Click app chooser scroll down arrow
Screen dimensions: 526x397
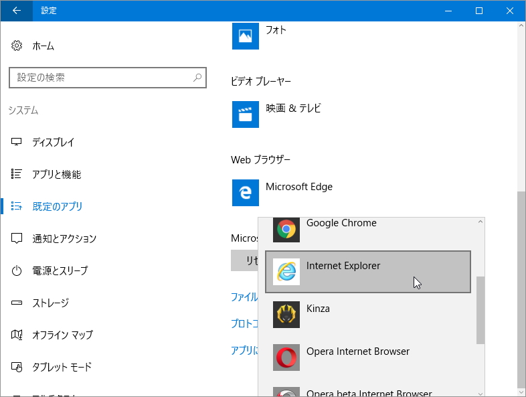pyautogui.click(x=480, y=394)
